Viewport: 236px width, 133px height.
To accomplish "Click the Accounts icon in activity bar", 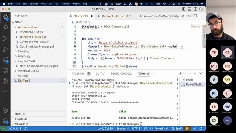I will point(5,110).
